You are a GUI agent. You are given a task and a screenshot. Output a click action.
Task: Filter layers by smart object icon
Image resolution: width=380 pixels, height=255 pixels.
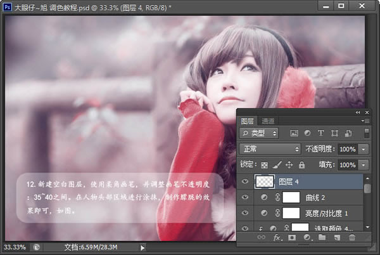coord(348,133)
